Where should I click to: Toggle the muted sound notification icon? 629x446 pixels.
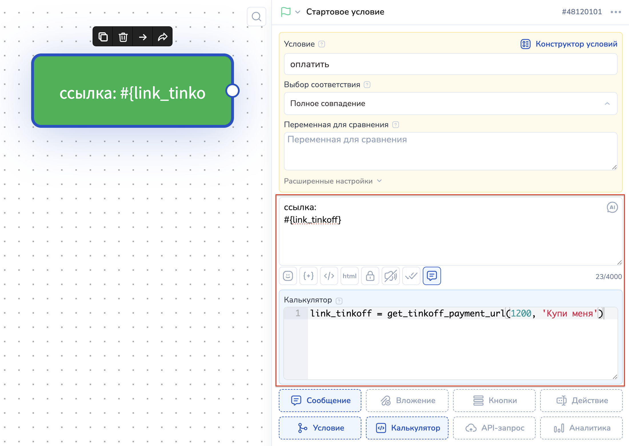pos(391,276)
